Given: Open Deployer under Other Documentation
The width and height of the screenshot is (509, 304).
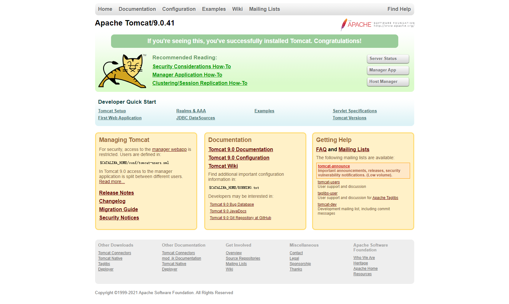Looking at the screenshot, I should point(169,269).
